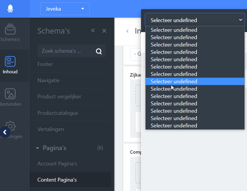Close the Schema's panel

tap(104, 31)
